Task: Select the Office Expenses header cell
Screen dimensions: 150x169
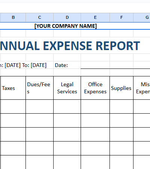Action: 95,88
